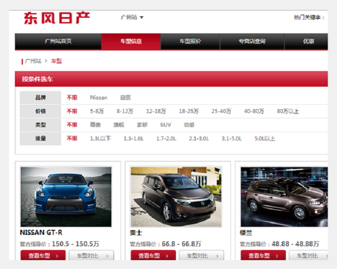
Task: Filter type by 旗舰
Action: click(x=118, y=125)
